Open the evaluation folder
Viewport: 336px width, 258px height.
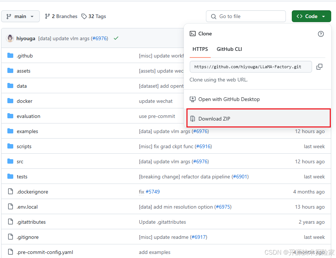(x=28, y=116)
